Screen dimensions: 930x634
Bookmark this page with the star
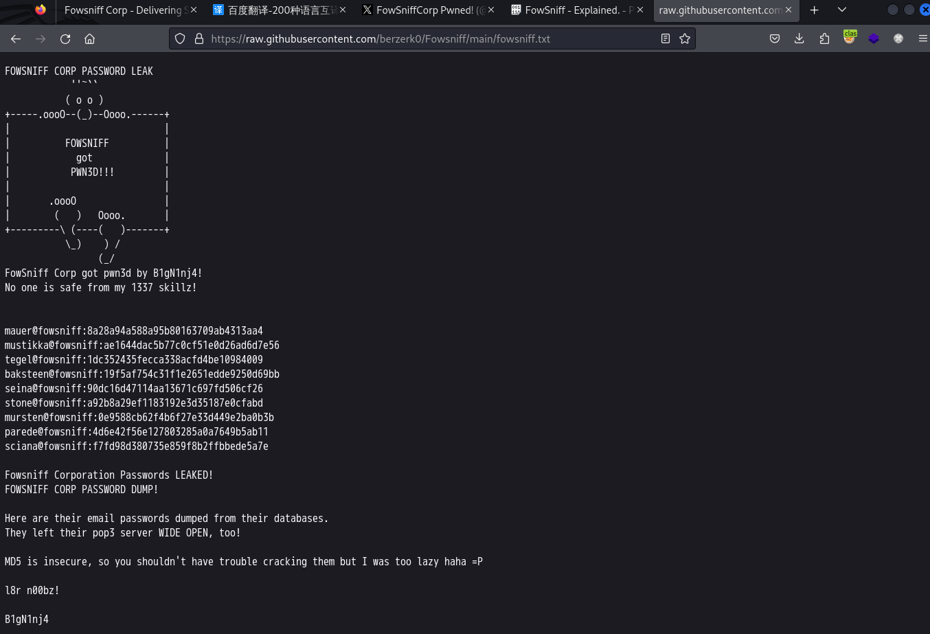(x=685, y=39)
